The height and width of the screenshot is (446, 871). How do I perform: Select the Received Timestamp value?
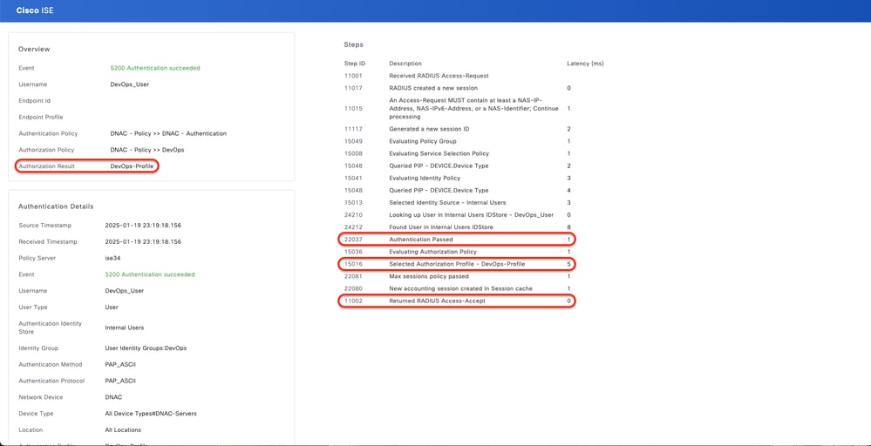pyautogui.click(x=143, y=242)
